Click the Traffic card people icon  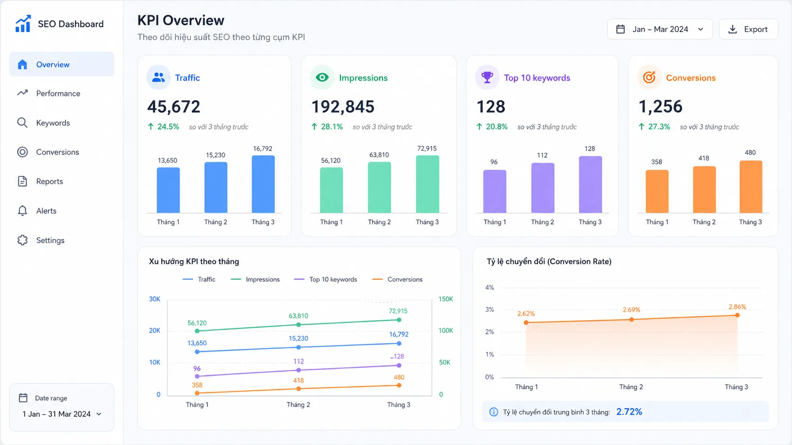click(x=158, y=77)
